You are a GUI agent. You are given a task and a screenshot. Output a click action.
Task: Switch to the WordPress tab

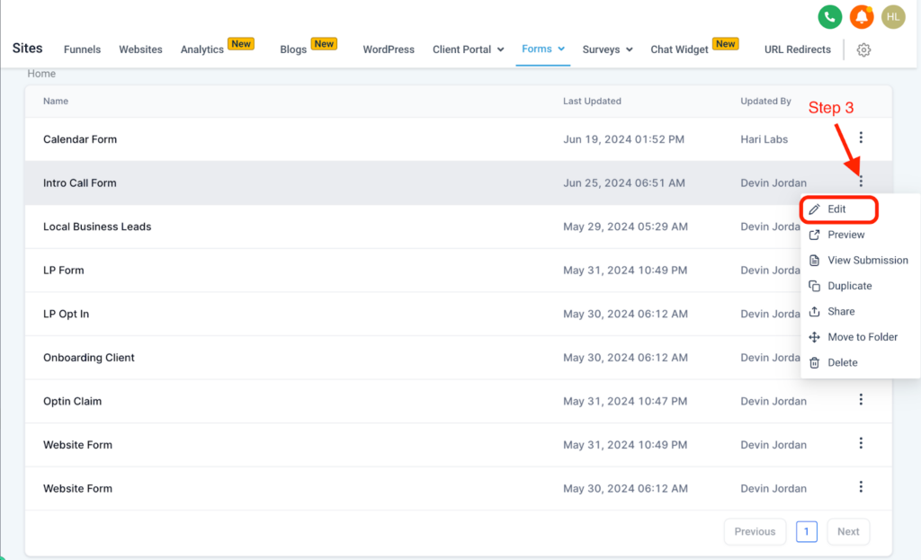(389, 49)
